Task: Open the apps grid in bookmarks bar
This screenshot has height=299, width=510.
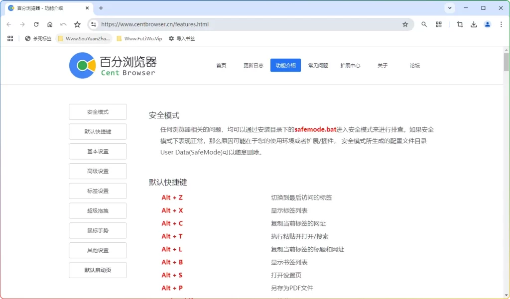Action: pyautogui.click(x=10, y=39)
